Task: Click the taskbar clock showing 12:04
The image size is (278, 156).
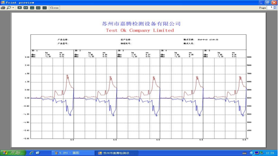Action: pos(270,153)
